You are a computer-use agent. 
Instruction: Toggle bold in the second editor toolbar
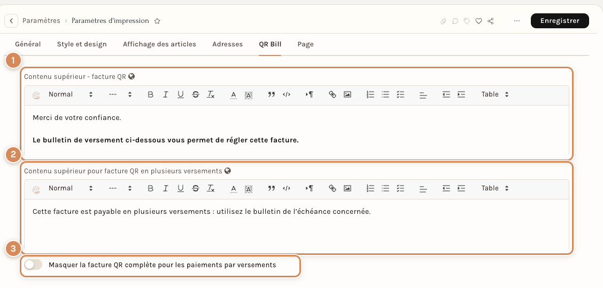click(x=151, y=189)
